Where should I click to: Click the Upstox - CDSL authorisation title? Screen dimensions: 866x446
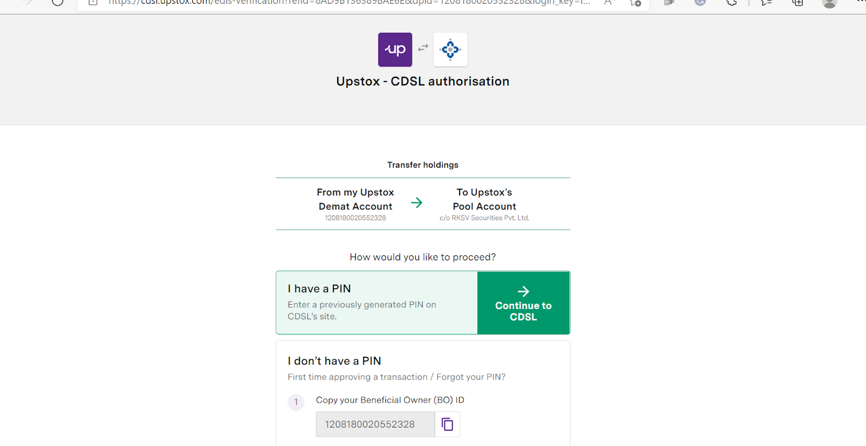(423, 81)
